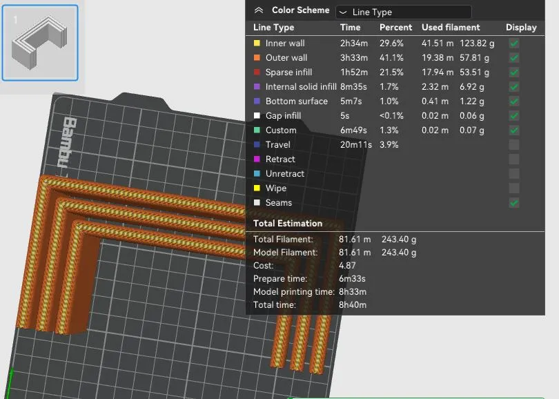Click the Internal solid infill purple swatch

coord(257,87)
